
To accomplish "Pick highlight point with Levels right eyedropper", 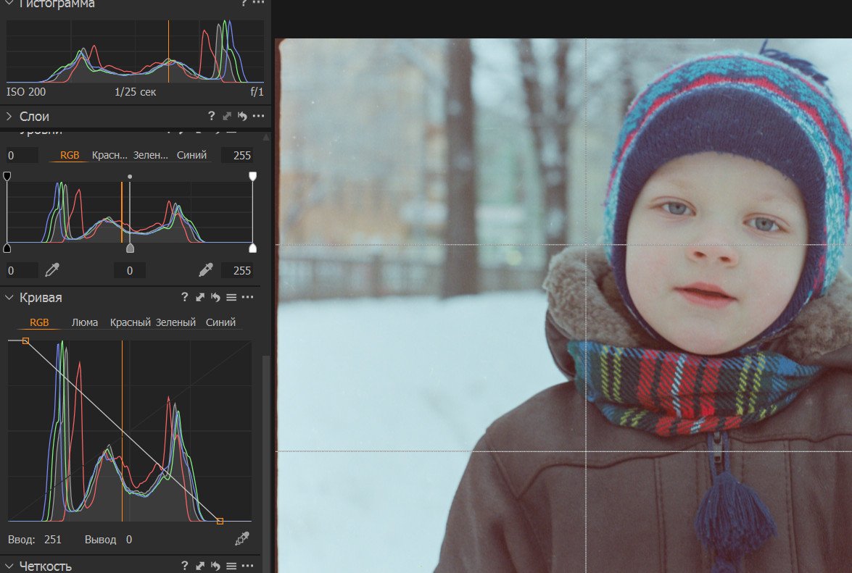I will (206, 270).
